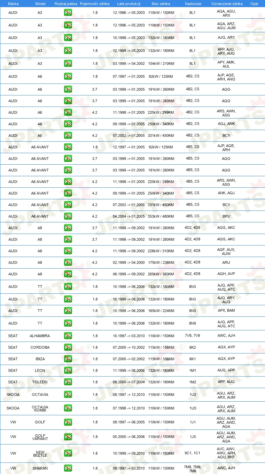Image resolution: width=265 pixels, height=474 pixels.
Task: Click the production dates '04.2004 -> 01.2005'
Action: click(129, 216)
